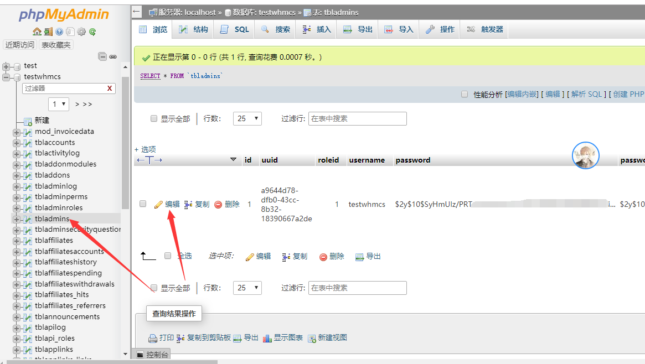
Task: Click the 编辑内嵌 inline edit link
Action: 522,94
